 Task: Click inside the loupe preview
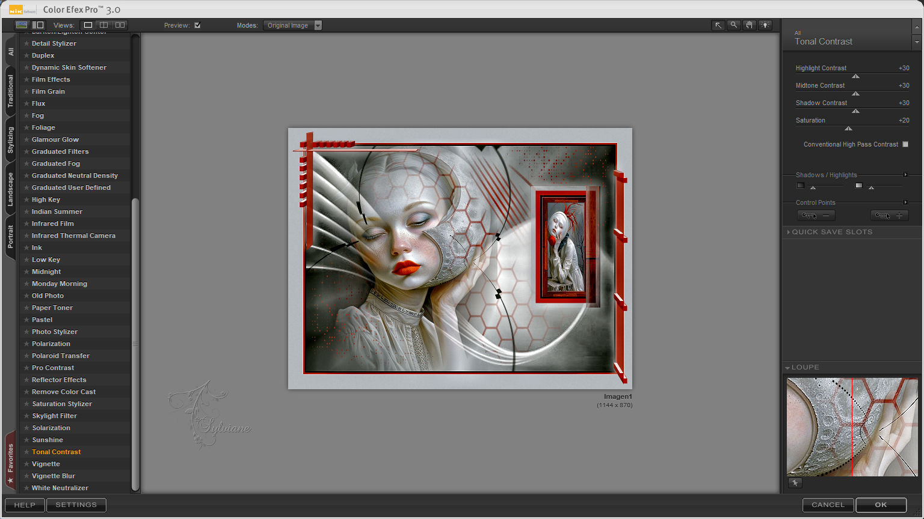(x=852, y=426)
